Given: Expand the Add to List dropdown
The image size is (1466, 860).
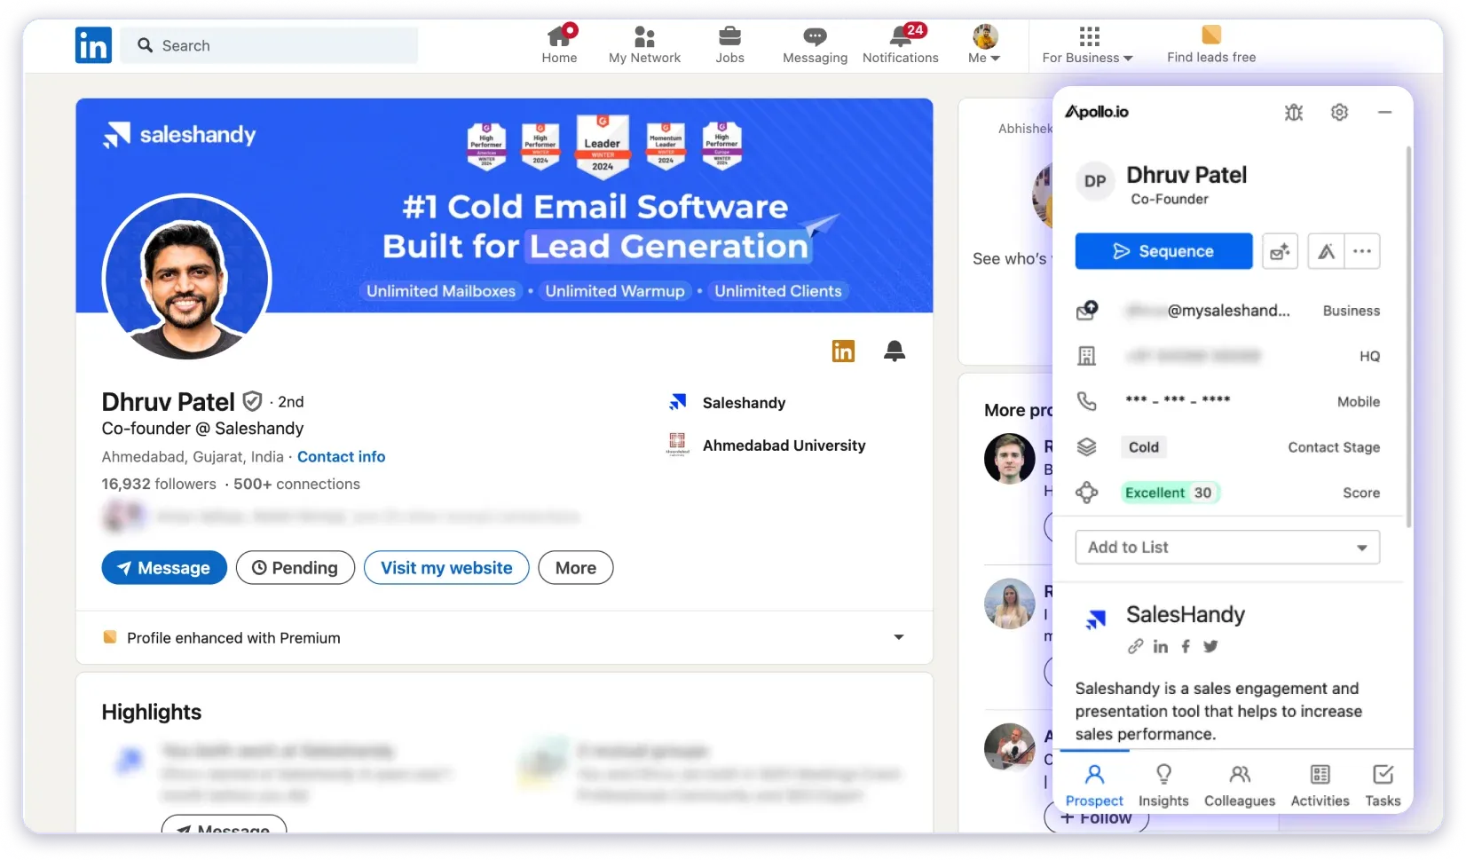Looking at the screenshot, I should point(1226,547).
